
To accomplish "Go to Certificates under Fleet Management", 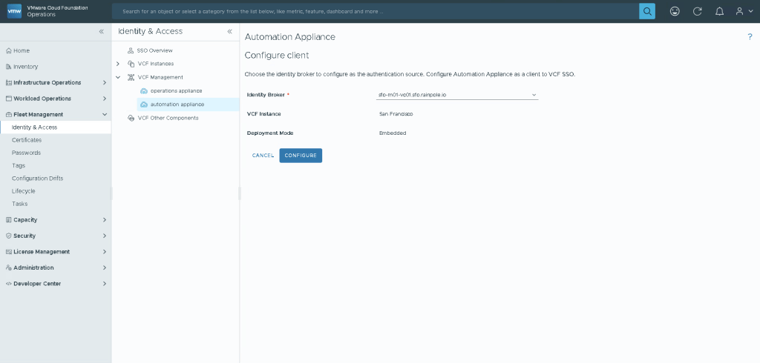I will (27, 140).
